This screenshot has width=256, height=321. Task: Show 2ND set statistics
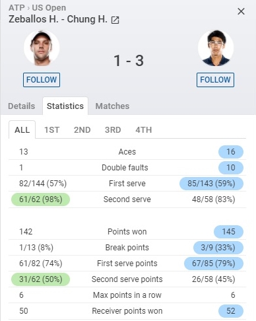pyautogui.click(x=82, y=129)
